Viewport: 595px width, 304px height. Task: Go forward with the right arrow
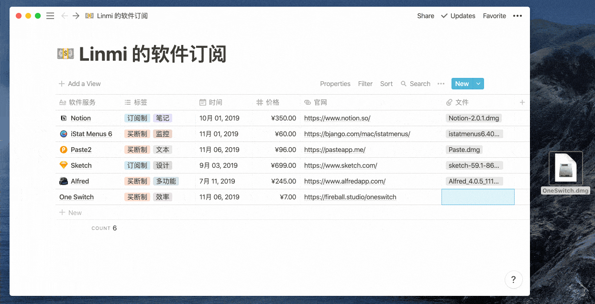[76, 16]
